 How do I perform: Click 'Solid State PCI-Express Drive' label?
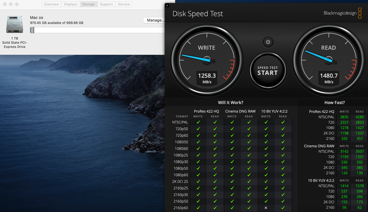pos(14,45)
